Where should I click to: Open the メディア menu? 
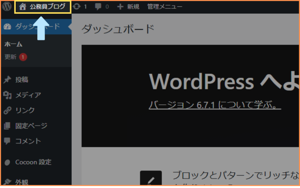28,95
